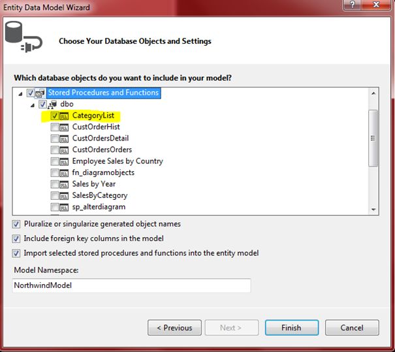The height and width of the screenshot is (352, 395).
Task: Toggle Include foreign key columns in the model
Action: pyautogui.click(x=16, y=238)
